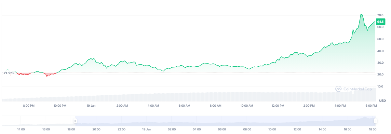Click the grey volume bars under the chart
This screenshot has width=391, height=134.
tap(195, 97)
